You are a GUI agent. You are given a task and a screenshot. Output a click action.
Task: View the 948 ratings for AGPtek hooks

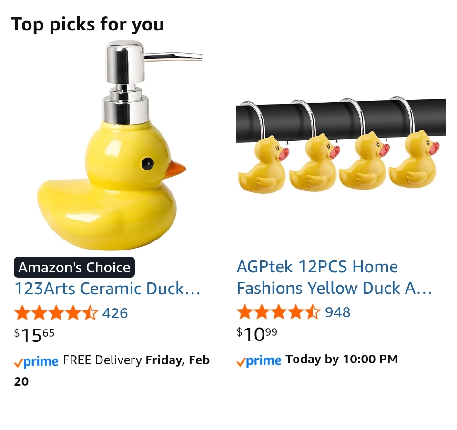[337, 312]
